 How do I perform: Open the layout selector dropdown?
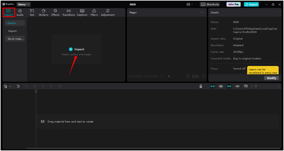(190, 4)
